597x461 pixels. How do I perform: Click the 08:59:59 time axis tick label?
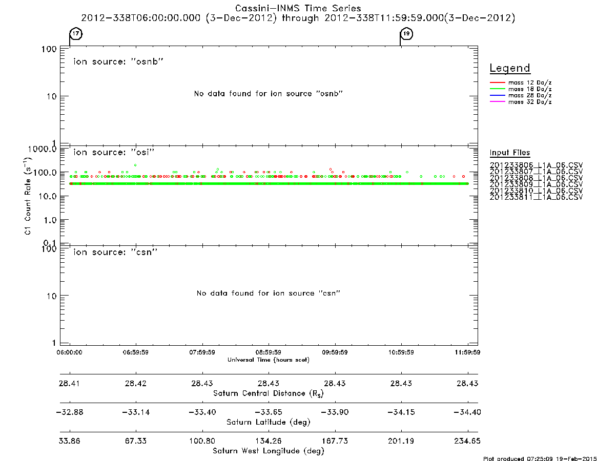tap(269, 352)
